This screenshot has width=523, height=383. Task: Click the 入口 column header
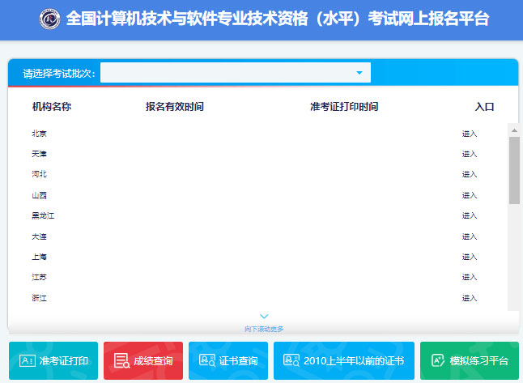point(484,107)
